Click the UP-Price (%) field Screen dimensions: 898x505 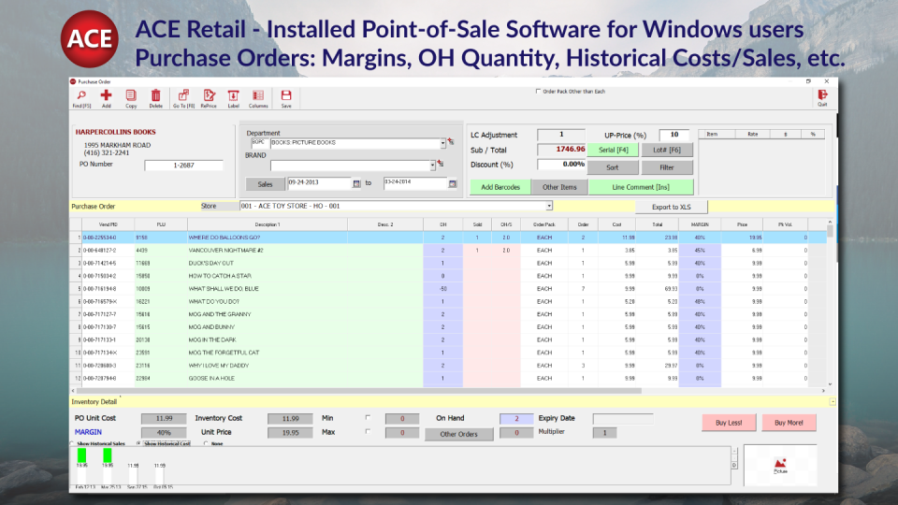point(674,135)
